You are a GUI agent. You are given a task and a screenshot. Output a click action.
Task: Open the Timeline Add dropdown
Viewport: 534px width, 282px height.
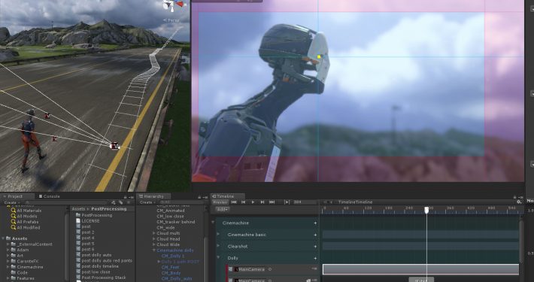[223, 209]
